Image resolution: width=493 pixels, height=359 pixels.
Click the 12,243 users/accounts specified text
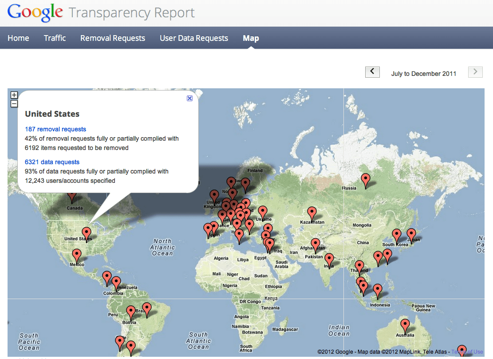pos(70,181)
